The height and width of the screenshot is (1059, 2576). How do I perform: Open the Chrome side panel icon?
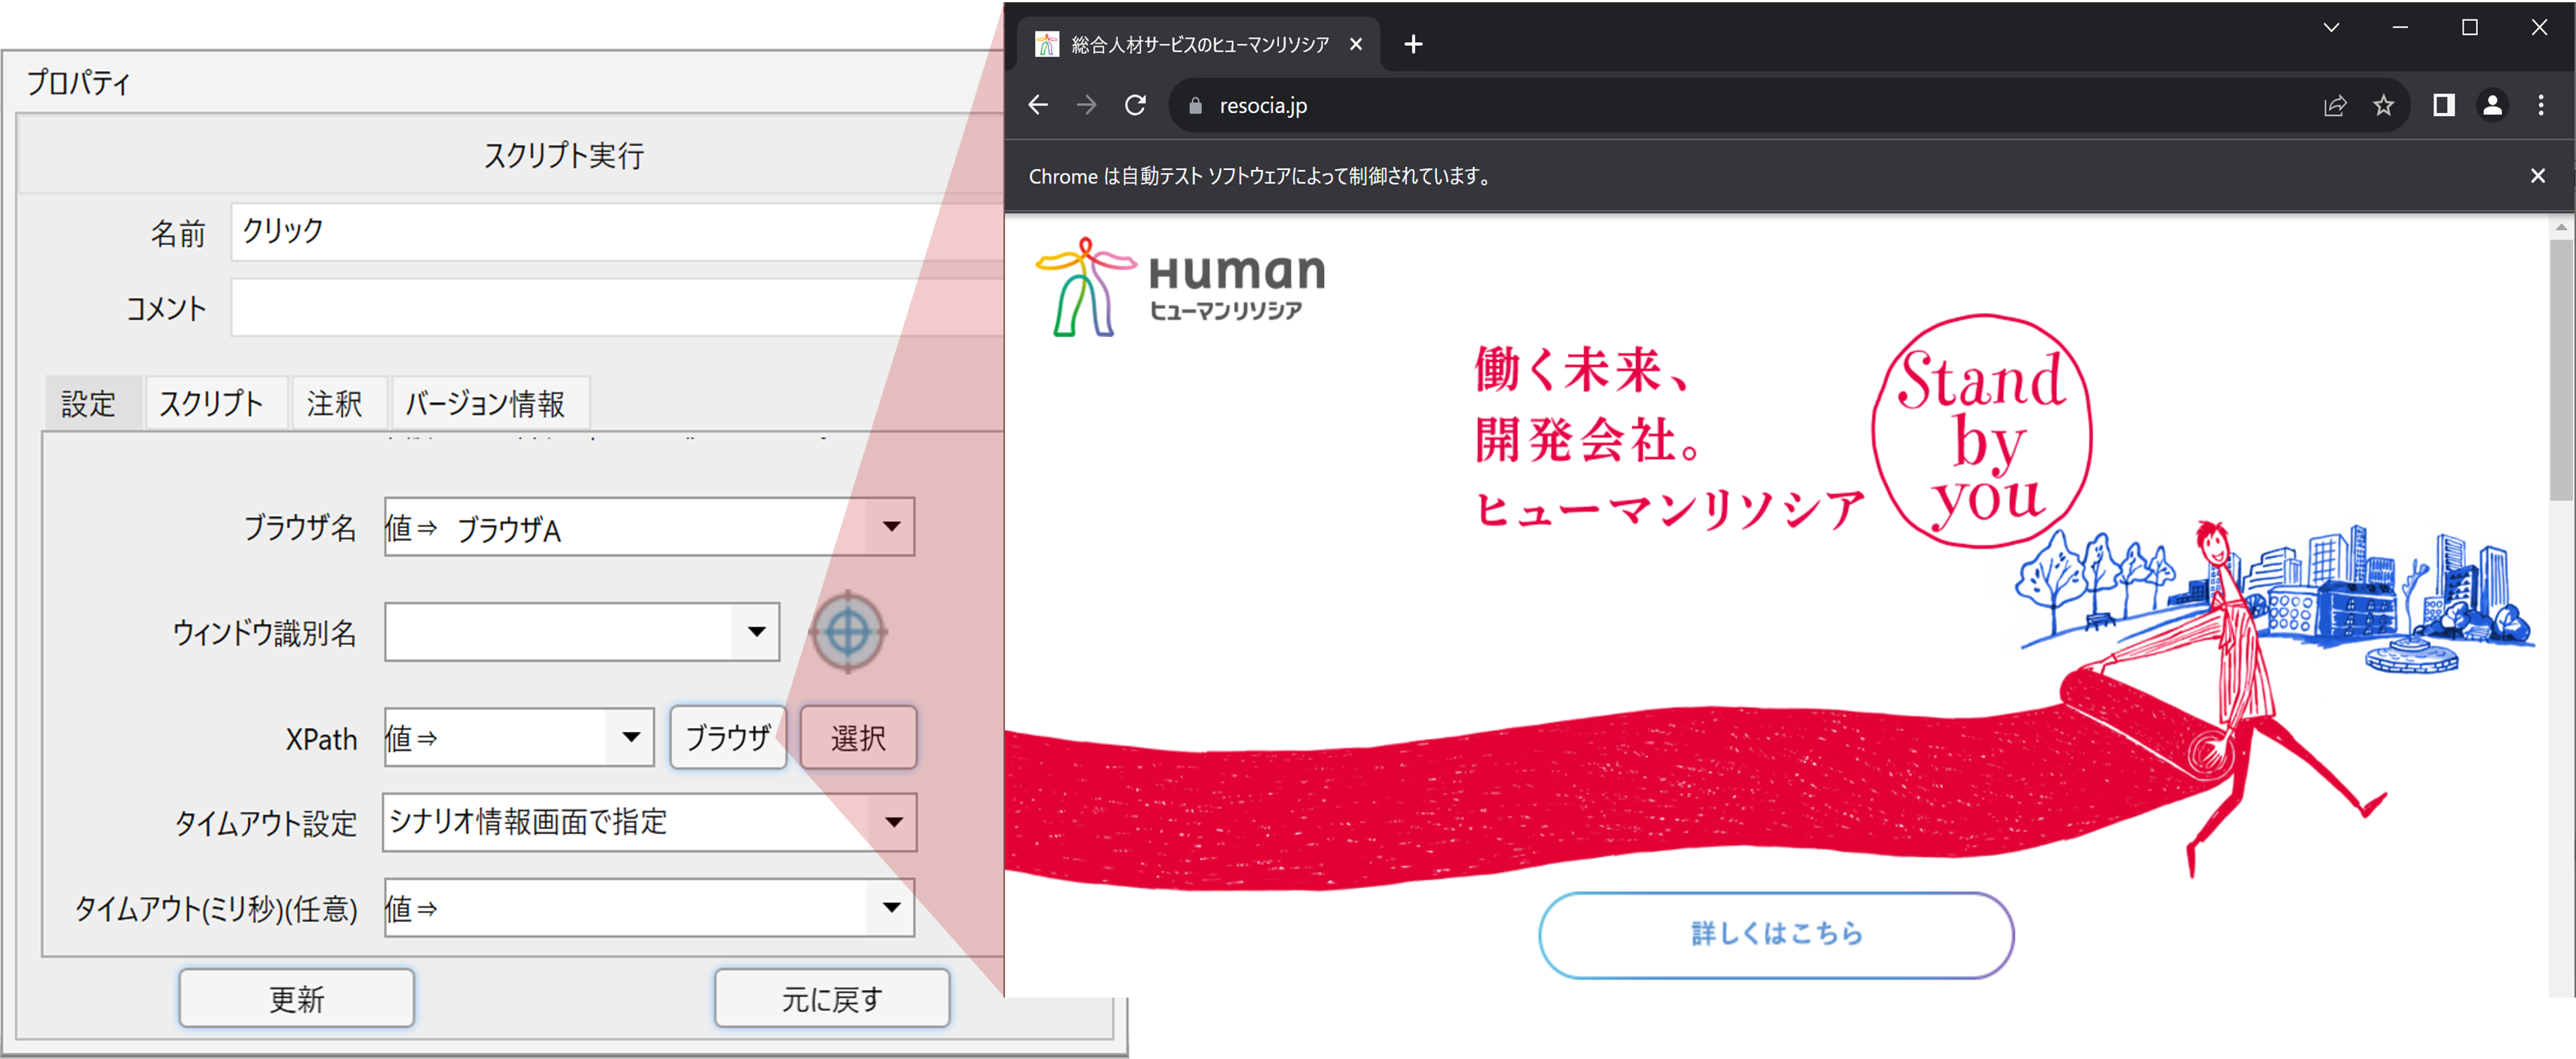click(2443, 105)
